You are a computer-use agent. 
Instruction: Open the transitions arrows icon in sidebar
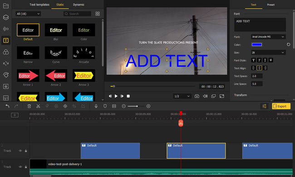pyautogui.click(x=6, y=63)
